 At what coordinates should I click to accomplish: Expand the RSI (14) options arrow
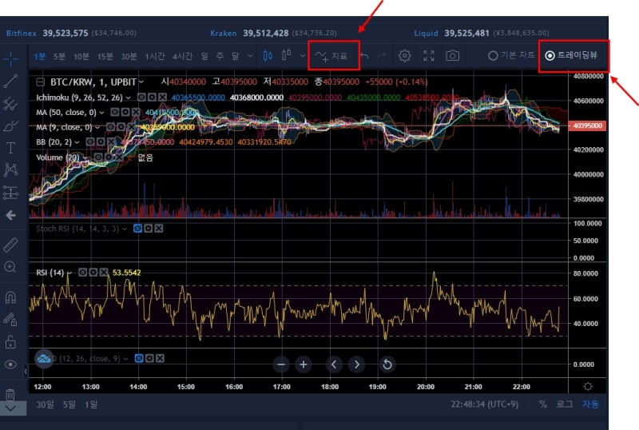[69, 273]
